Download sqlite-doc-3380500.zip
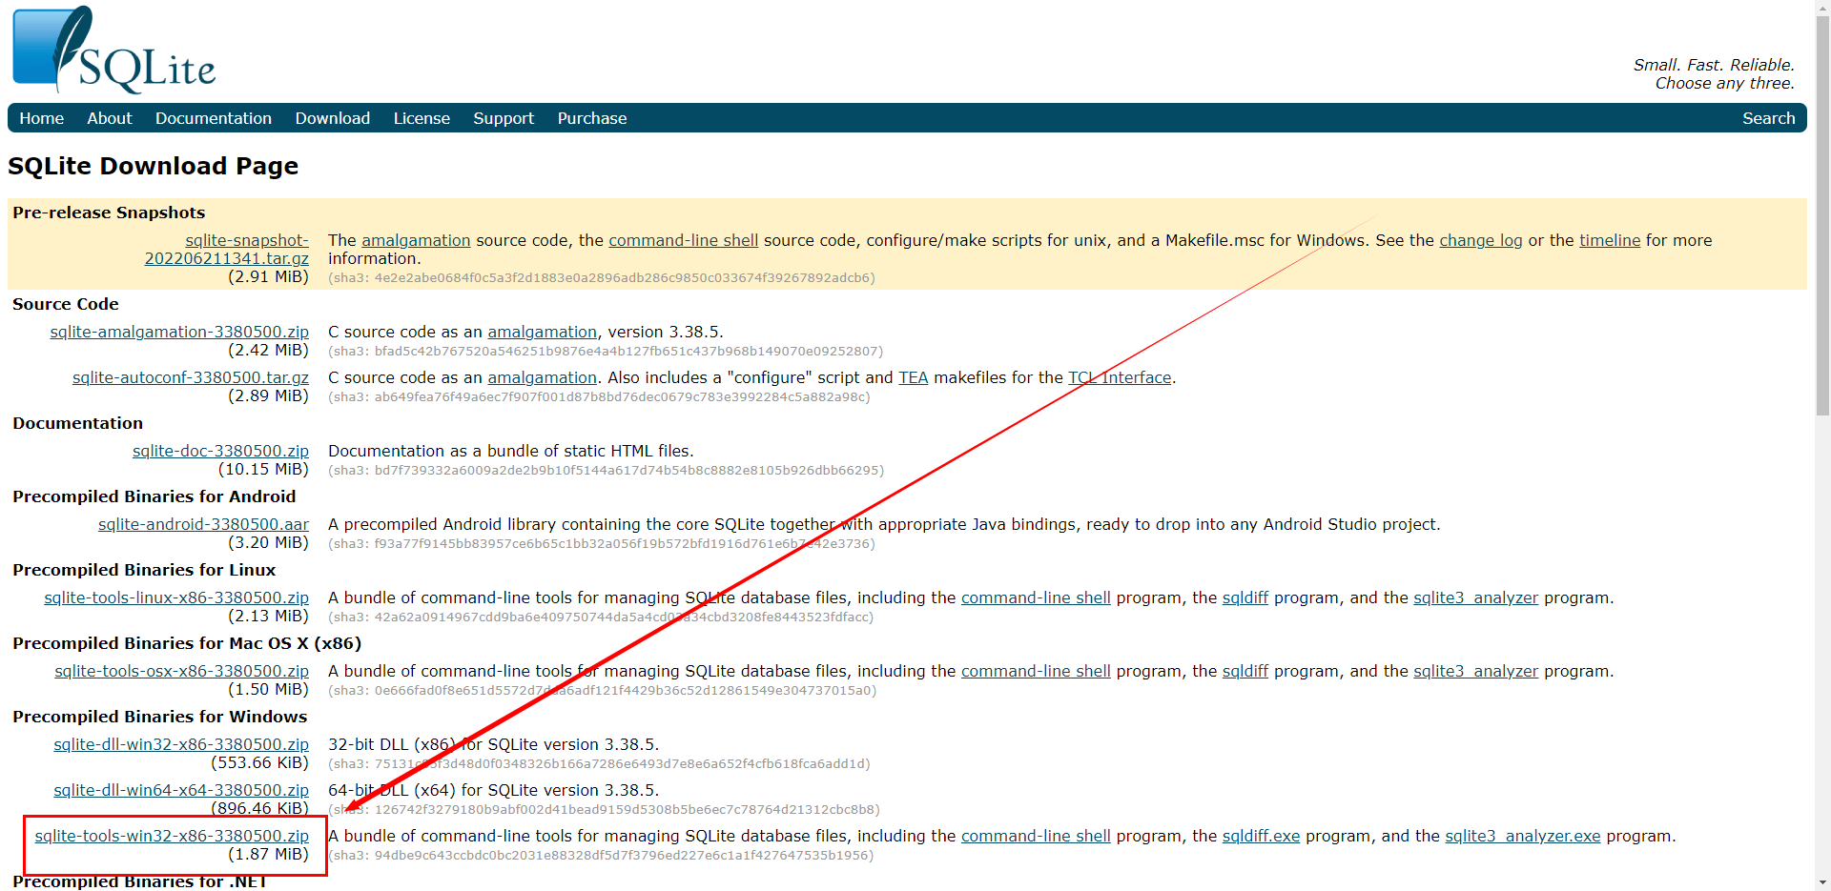This screenshot has width=1831, height=891. point(220,451)
